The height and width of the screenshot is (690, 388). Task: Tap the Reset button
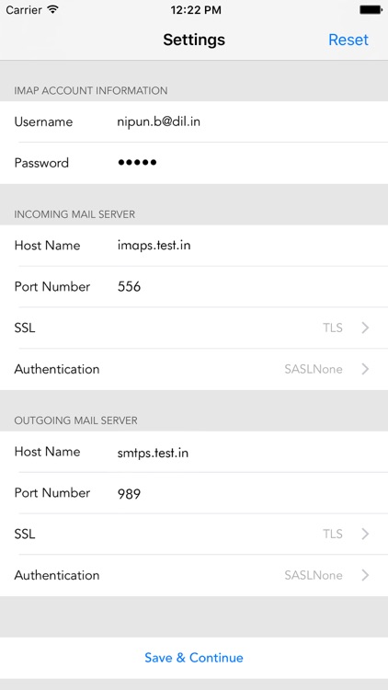click(x=348, y=40)
